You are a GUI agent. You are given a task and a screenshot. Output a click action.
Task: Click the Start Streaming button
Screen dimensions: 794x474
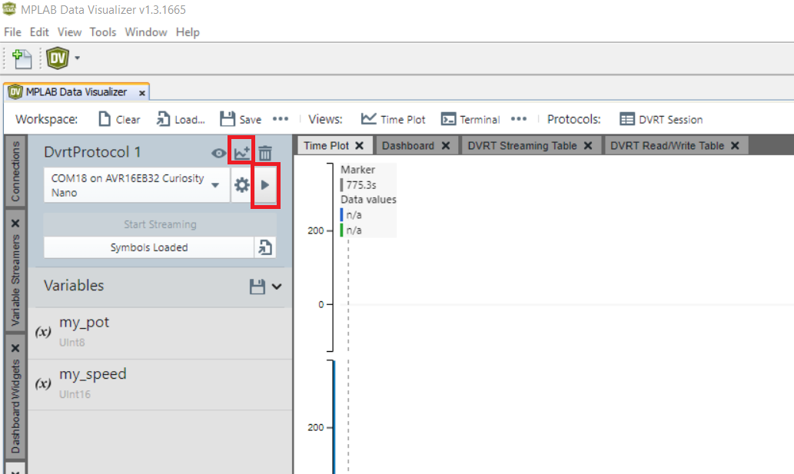coord(160,224)
